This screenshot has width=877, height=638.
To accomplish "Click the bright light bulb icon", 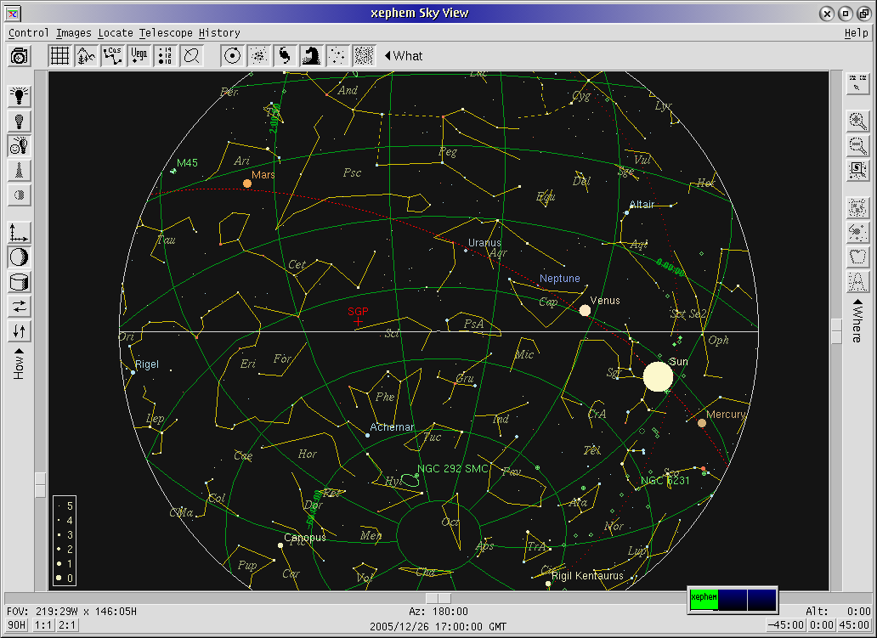I will [x=20, y=96].
